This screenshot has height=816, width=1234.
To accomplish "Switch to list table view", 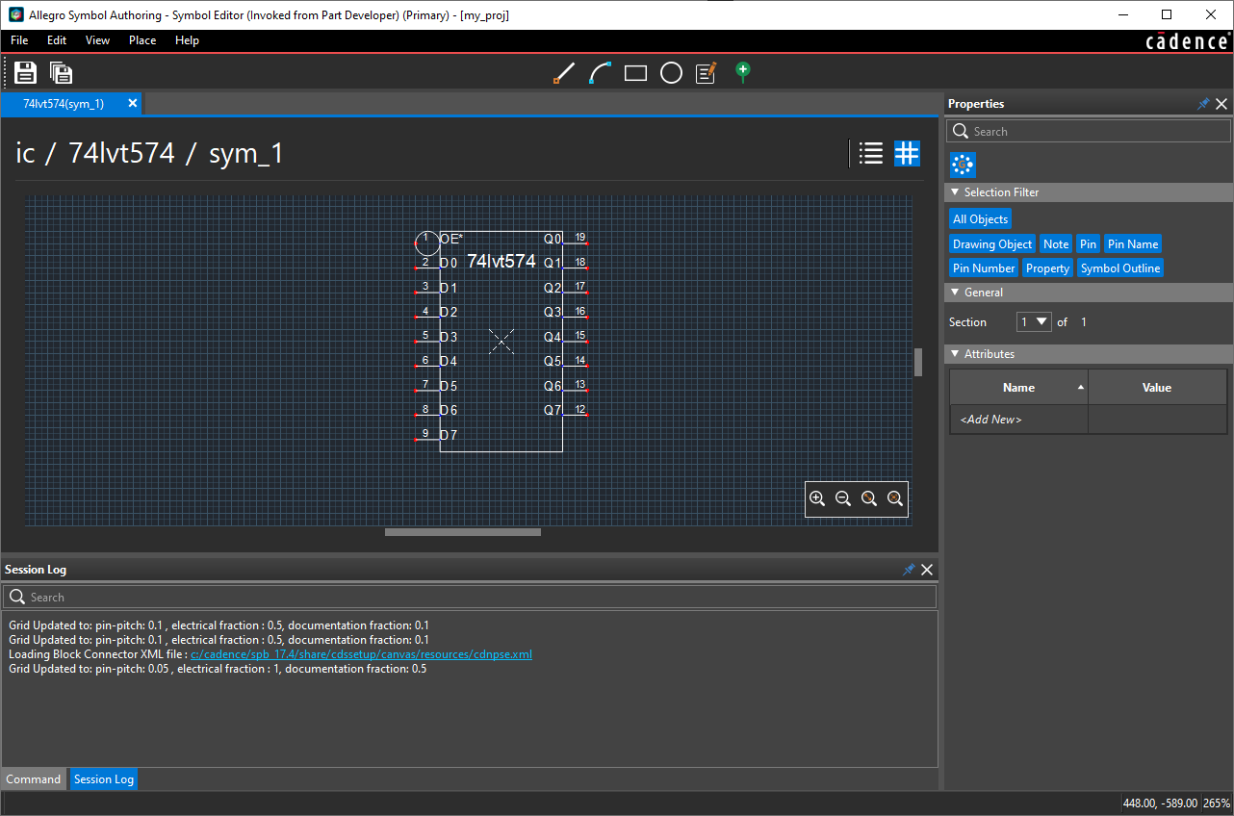I will [x=871, y=153].
